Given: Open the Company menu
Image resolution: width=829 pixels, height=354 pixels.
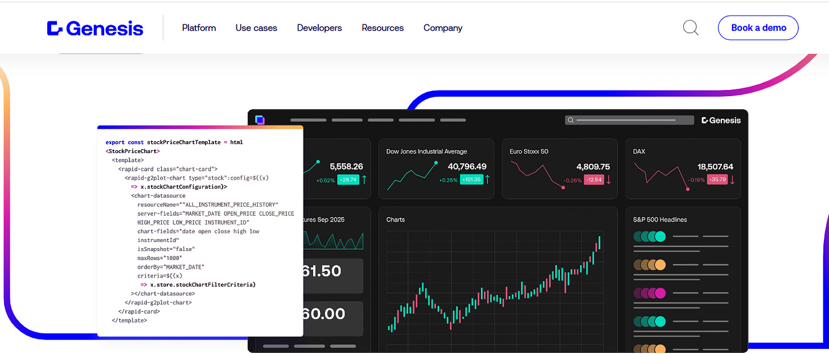Looking at the screenshot, I should click(x=443, y=28).
